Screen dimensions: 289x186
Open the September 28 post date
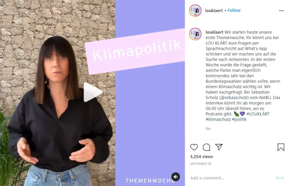coord(201,164)
